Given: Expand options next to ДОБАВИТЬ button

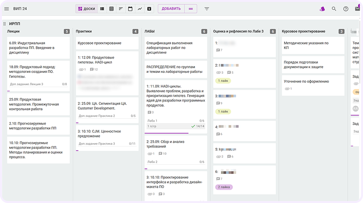Looking at the screenshot, I should coord(191,9).
